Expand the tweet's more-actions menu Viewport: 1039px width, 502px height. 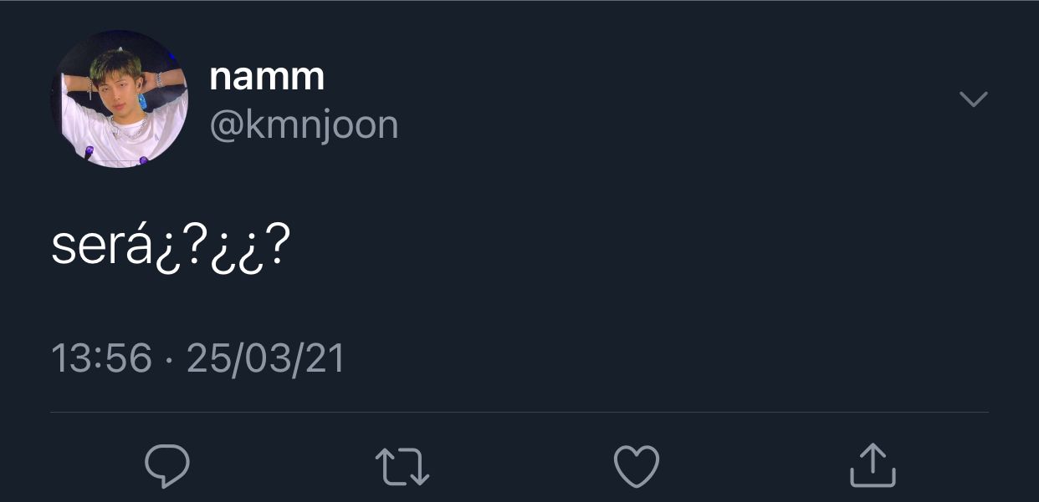[973, 99]
